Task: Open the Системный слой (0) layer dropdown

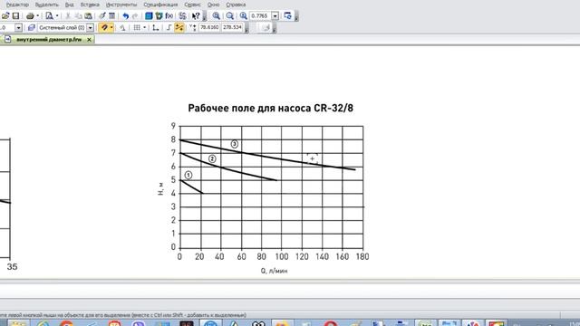Action: click(x=90, y=28)
